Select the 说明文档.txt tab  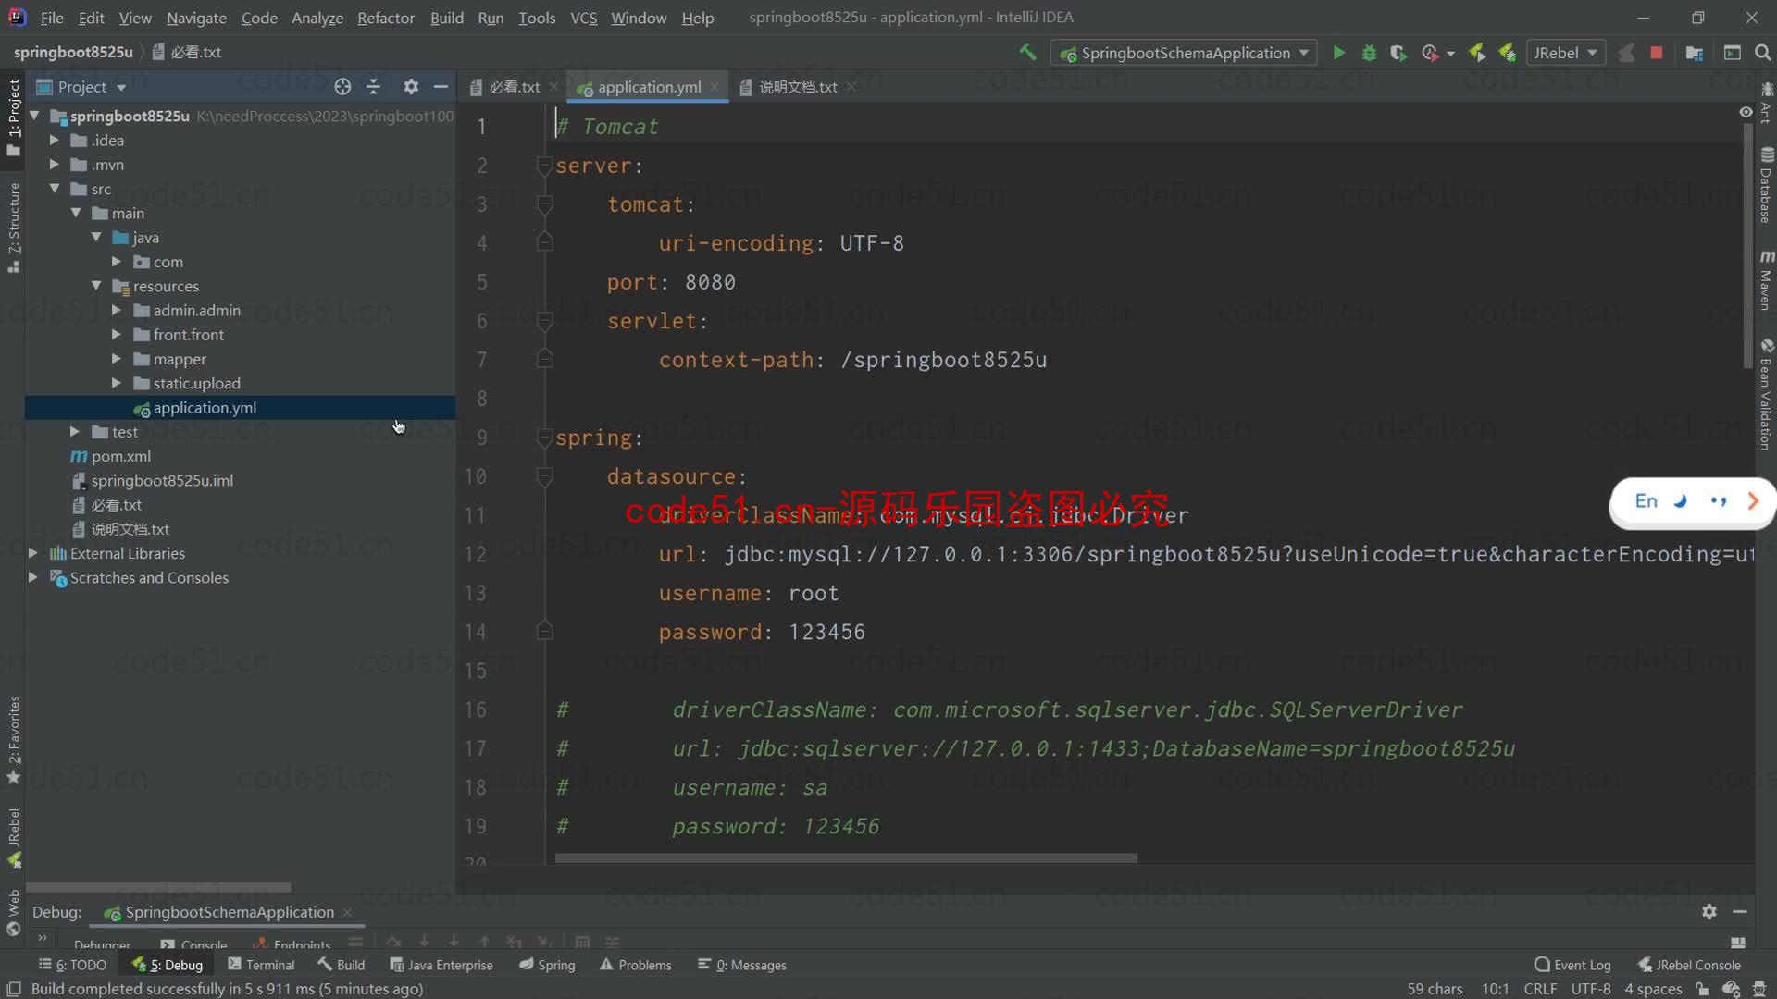click(794, 85)
